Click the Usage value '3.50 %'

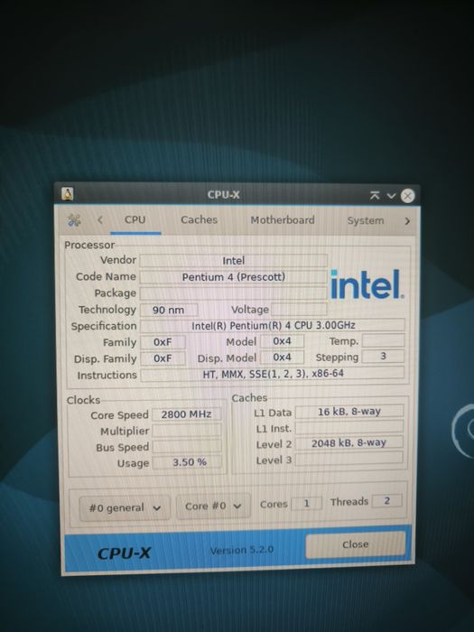(186, 462)
